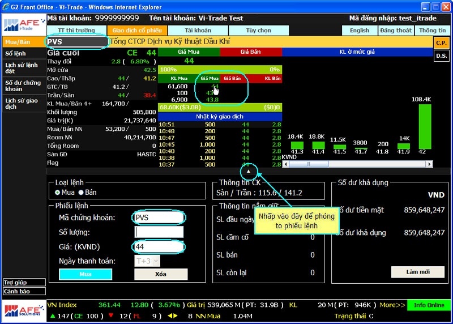Minimize the G2 Front Office window
This screenshot has height=324, width=453.
[x=425, y=7]
